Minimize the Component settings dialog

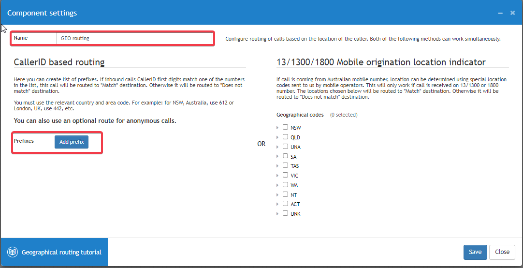coord(500,13)
